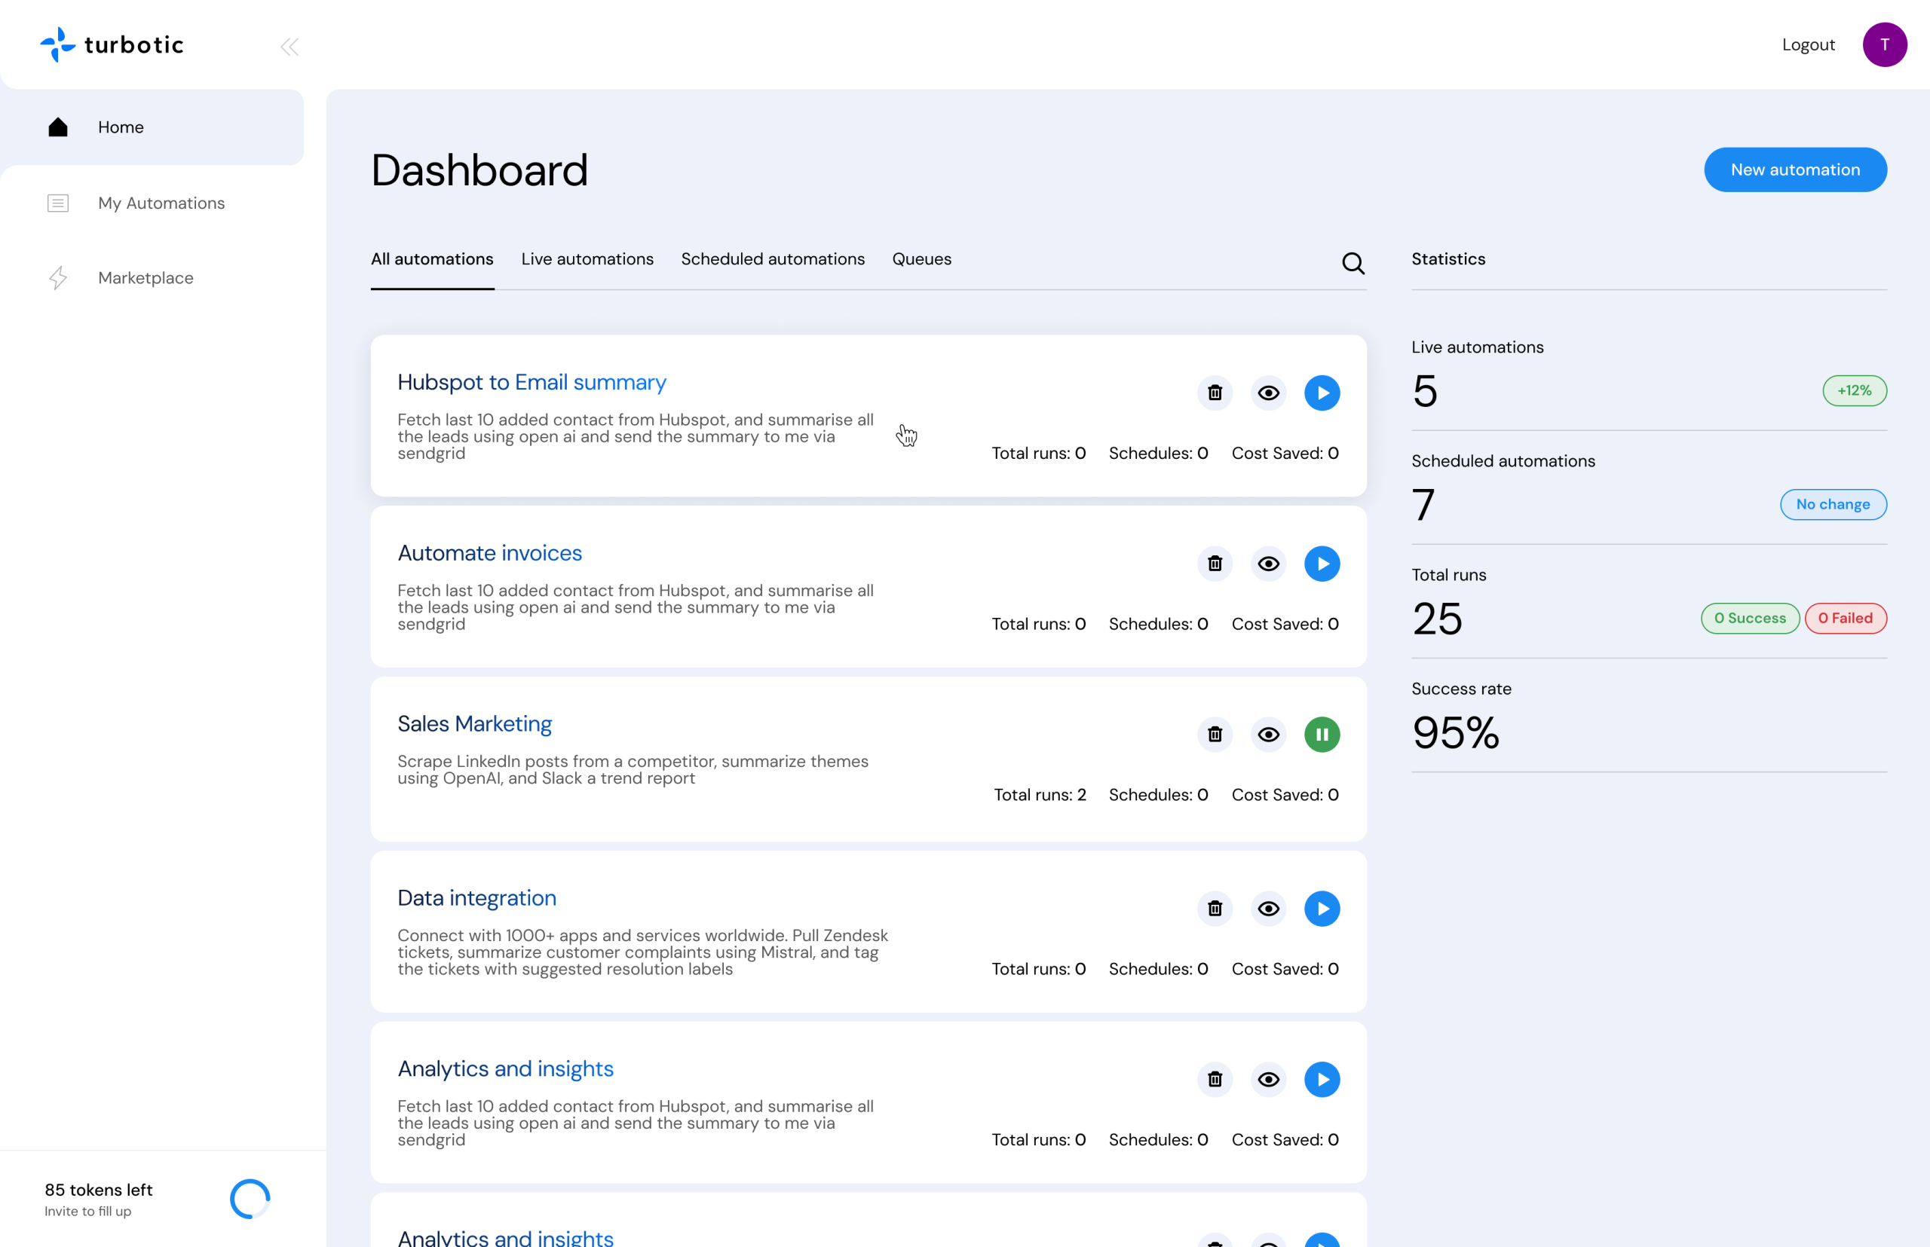Click Live automations count 5

click(x=1424, y=391)
